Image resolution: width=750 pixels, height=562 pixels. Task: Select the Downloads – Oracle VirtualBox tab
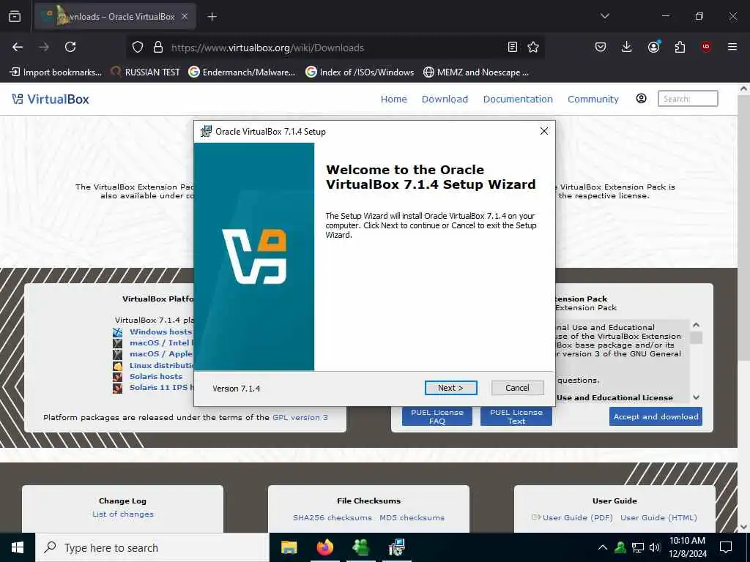[x=115, y=17]
